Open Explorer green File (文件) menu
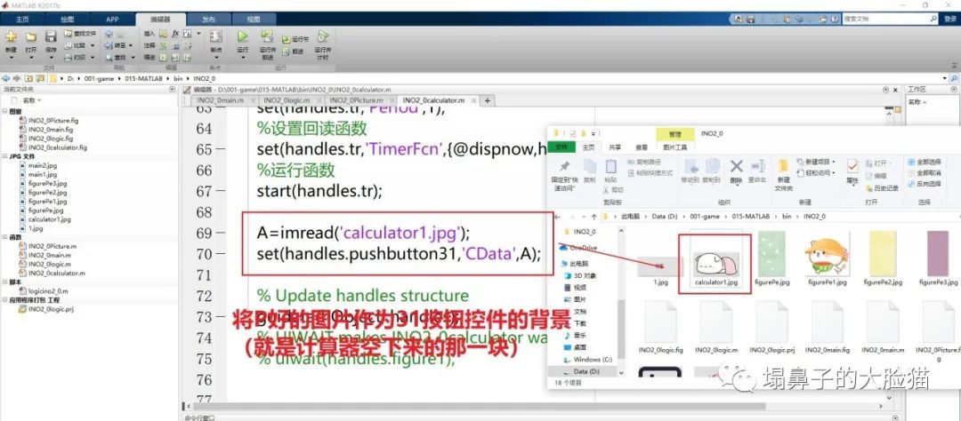The height and width of the screenshot is (421, 961). click(x=561, y=147)
